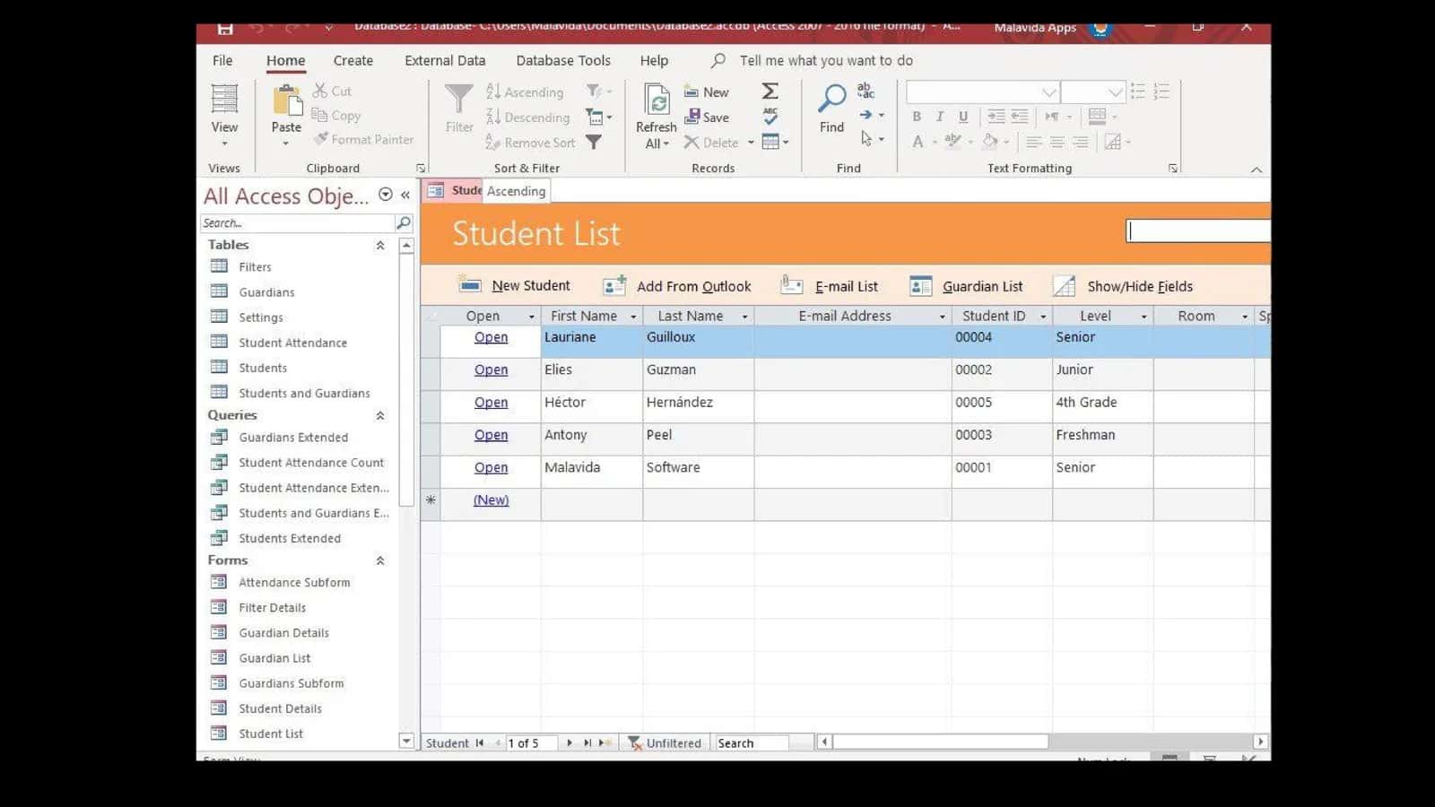Click the New Student button

click(x=514, y=286)
